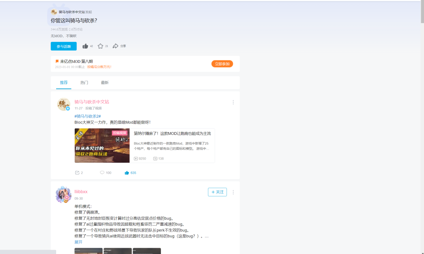This screenshot has width=424, height=254.
Task: Follow lliibxx with the 关注 button
Action: (x=217, y=192)
